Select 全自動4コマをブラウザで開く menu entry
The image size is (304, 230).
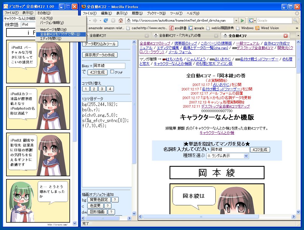pyautogui.click(x=61, y=34)
